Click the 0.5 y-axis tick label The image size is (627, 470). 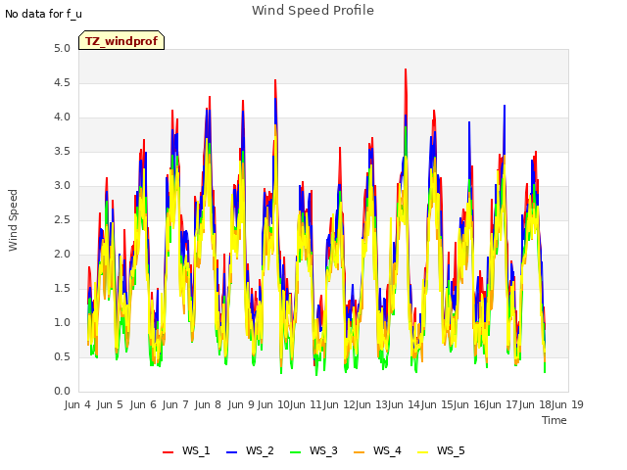click(62, 356)
